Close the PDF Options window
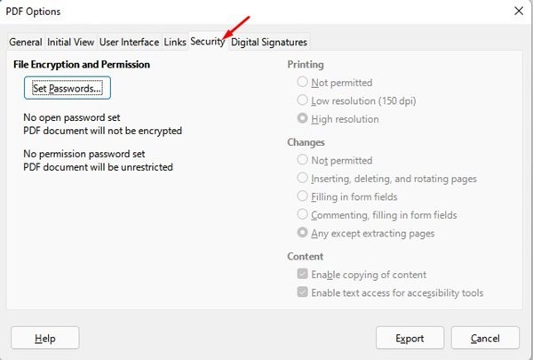This screenshot has width=533, height=360. pyautogui.click(x=517, y=11)
